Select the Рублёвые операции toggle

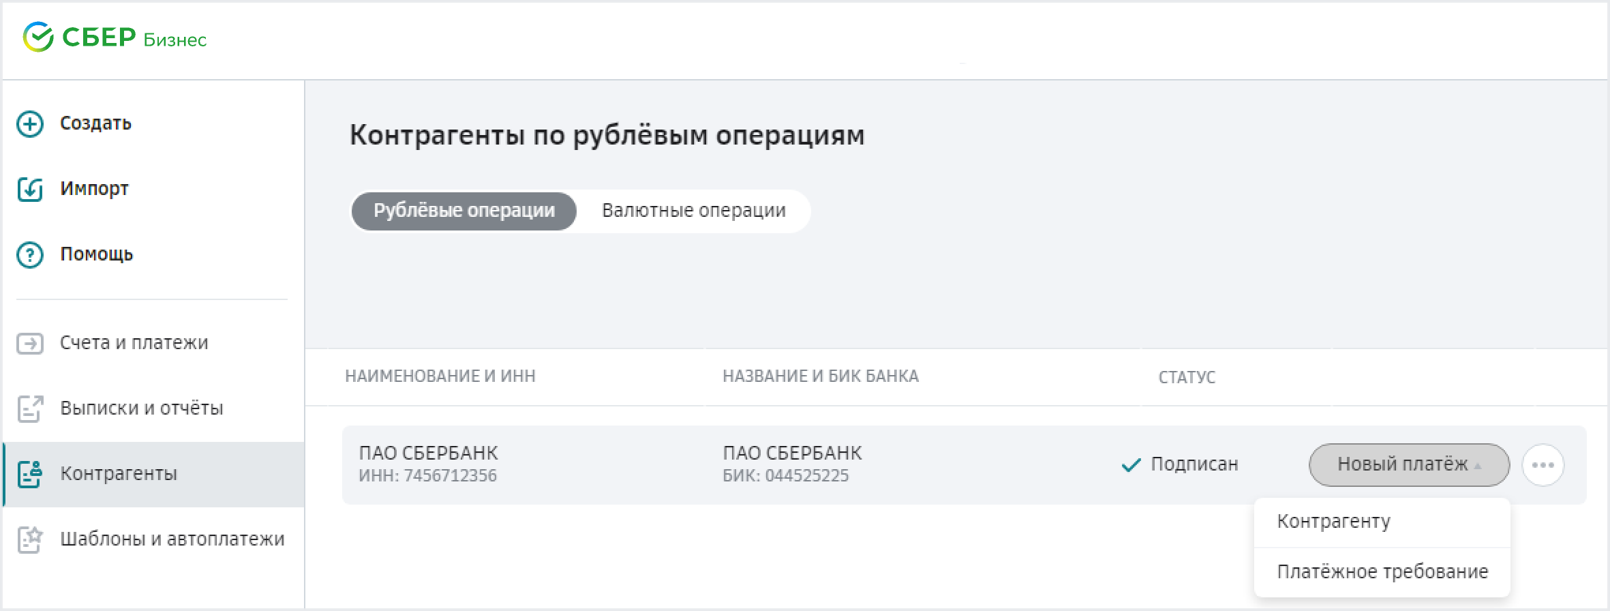point(464,211)
